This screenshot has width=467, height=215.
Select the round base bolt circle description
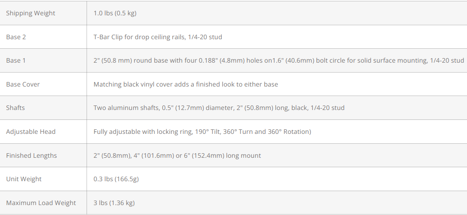(279, 60)
